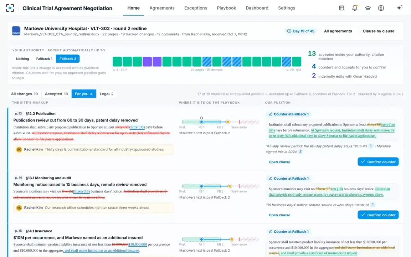Screen dimensions: 411x257
Task: Open Settings in the top navigation
Action: click(287, 8)
